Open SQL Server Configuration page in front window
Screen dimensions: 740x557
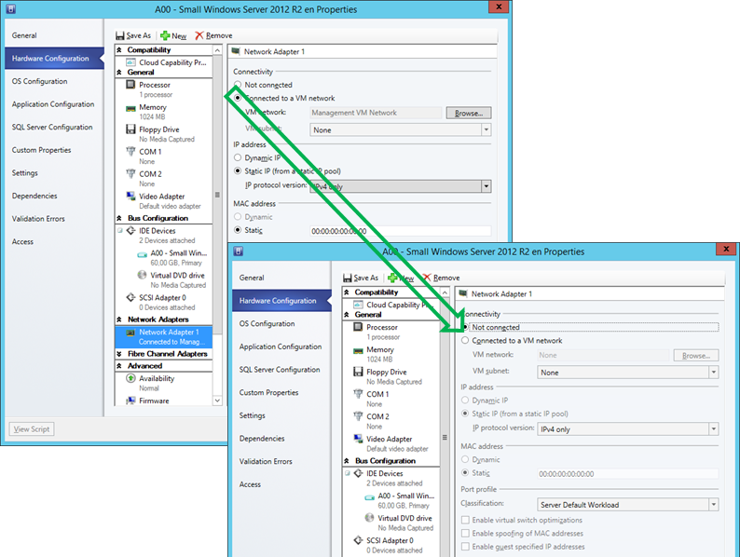pyautogui.click(x=280, y=369)
